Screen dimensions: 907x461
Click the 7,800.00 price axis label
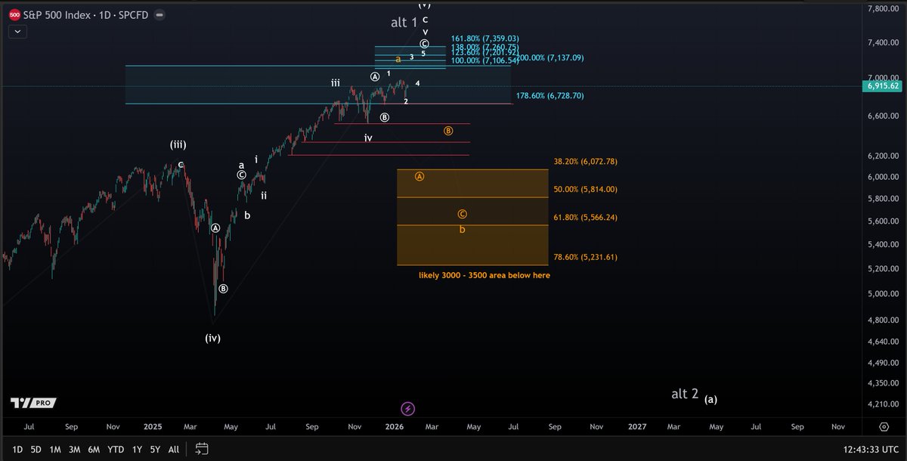click(883, 8)
